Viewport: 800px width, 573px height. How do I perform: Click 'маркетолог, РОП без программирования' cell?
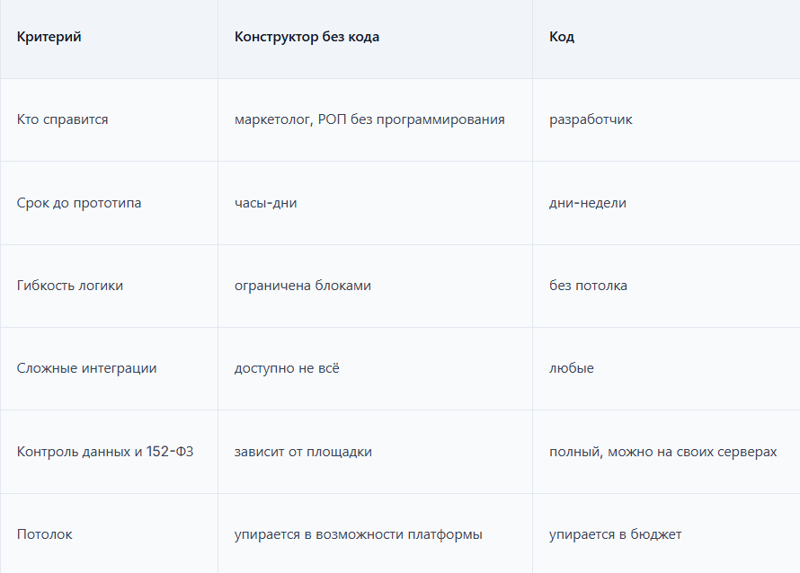tap(369, 119)
